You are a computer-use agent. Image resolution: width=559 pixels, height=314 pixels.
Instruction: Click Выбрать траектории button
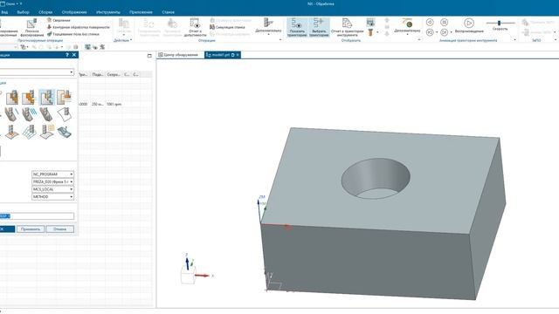(319, 27)
